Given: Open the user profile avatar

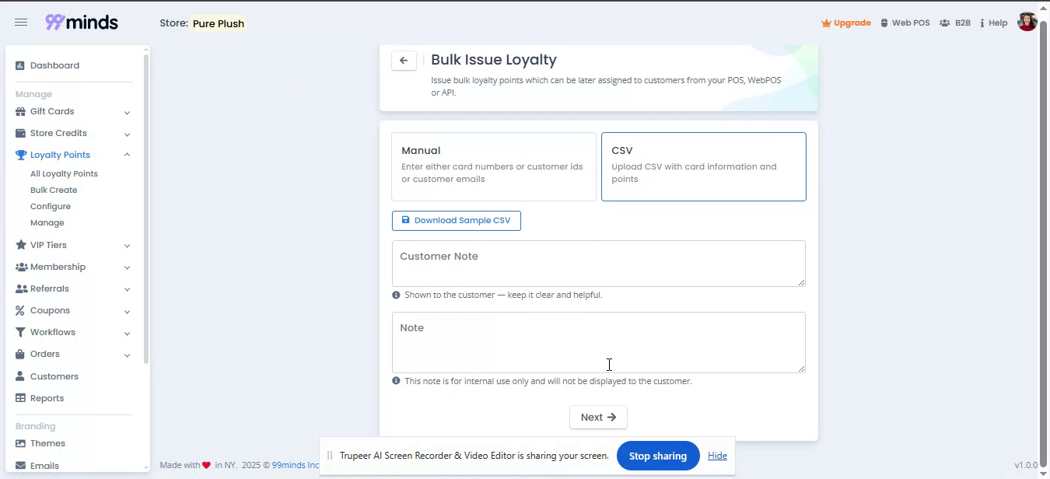Looking at the screenshot, I should point(1027,23).
